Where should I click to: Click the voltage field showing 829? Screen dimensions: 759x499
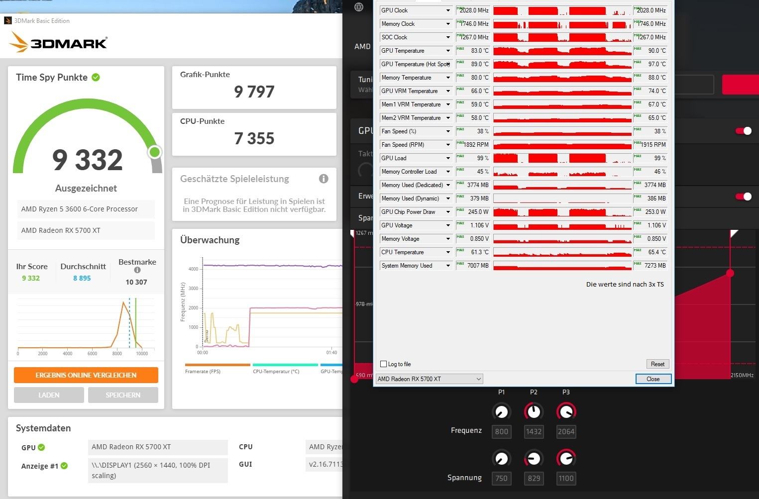pyautogui.click(x=534, y=479)
